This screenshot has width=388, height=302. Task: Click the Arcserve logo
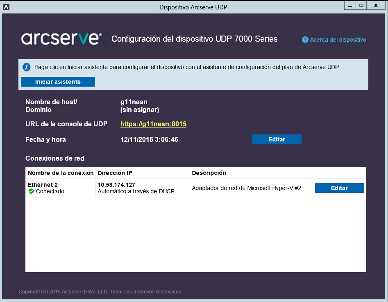coord(61,39)
